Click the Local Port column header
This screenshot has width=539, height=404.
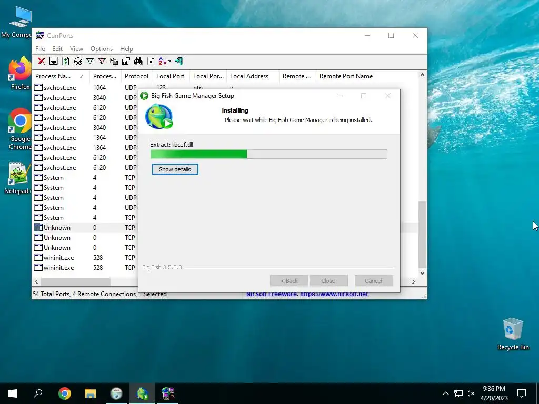point(170,76)
